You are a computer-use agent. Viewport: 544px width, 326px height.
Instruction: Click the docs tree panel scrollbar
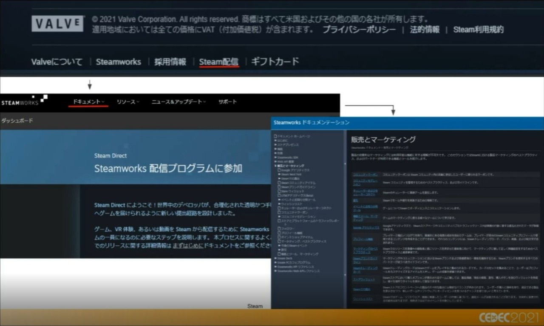[x=346, y=219]
